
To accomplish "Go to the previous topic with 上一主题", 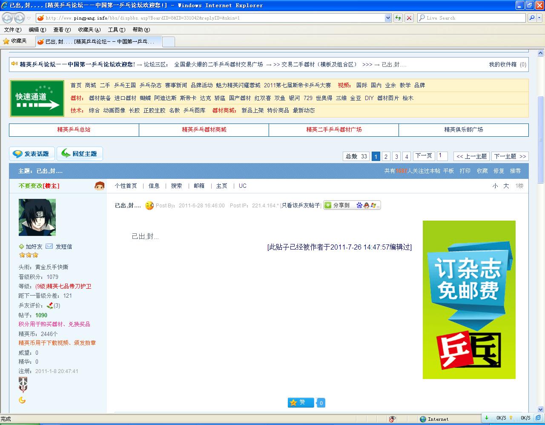I will tap(471, 156).
